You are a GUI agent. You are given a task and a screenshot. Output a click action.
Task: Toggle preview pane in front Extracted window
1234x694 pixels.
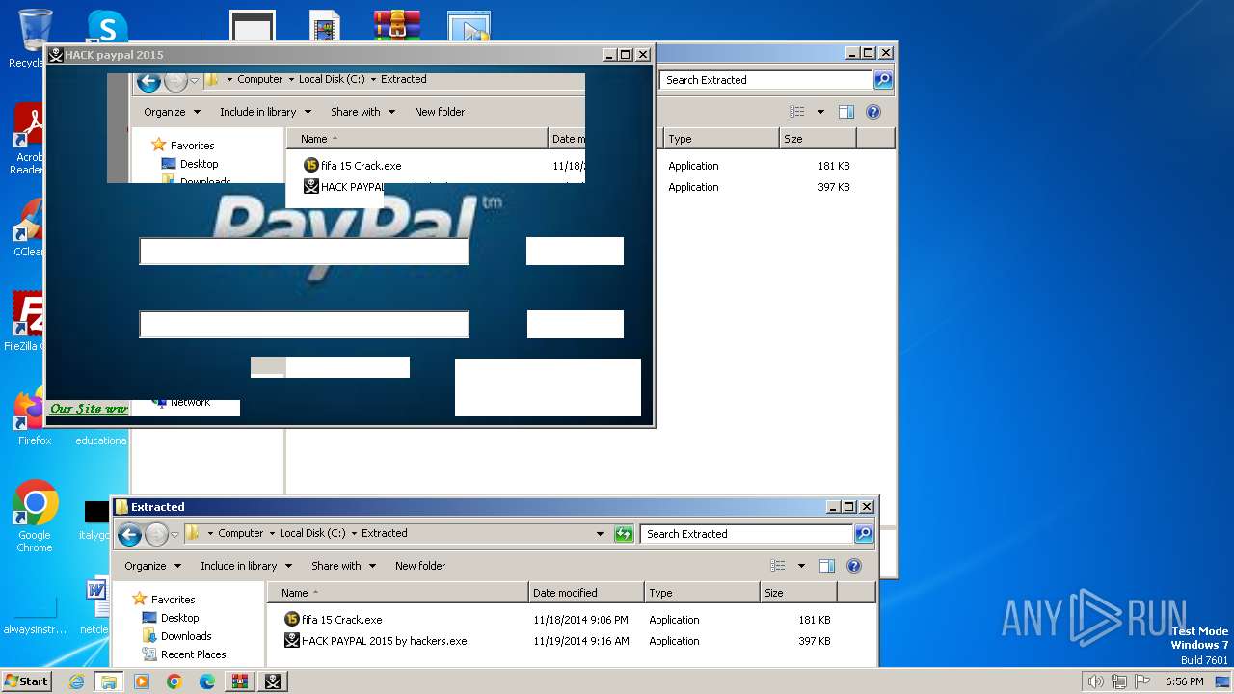pyautogui.click(x=826, y=566)
